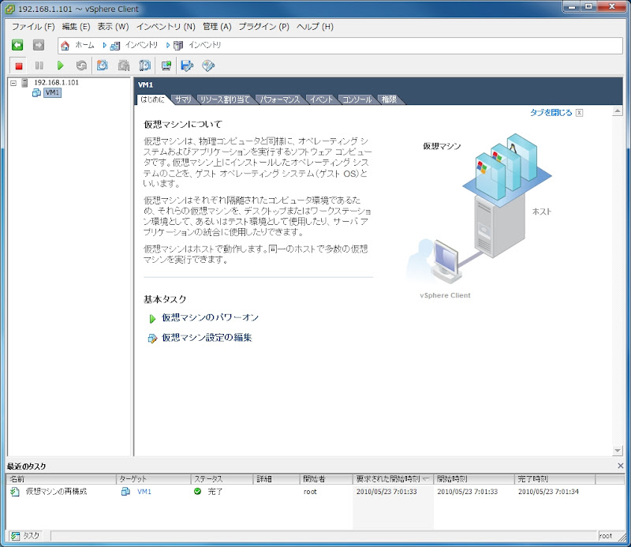Switch to the サマリ tab
The width and height of the screenshot is (631, 547).
[x=184, y=99]
